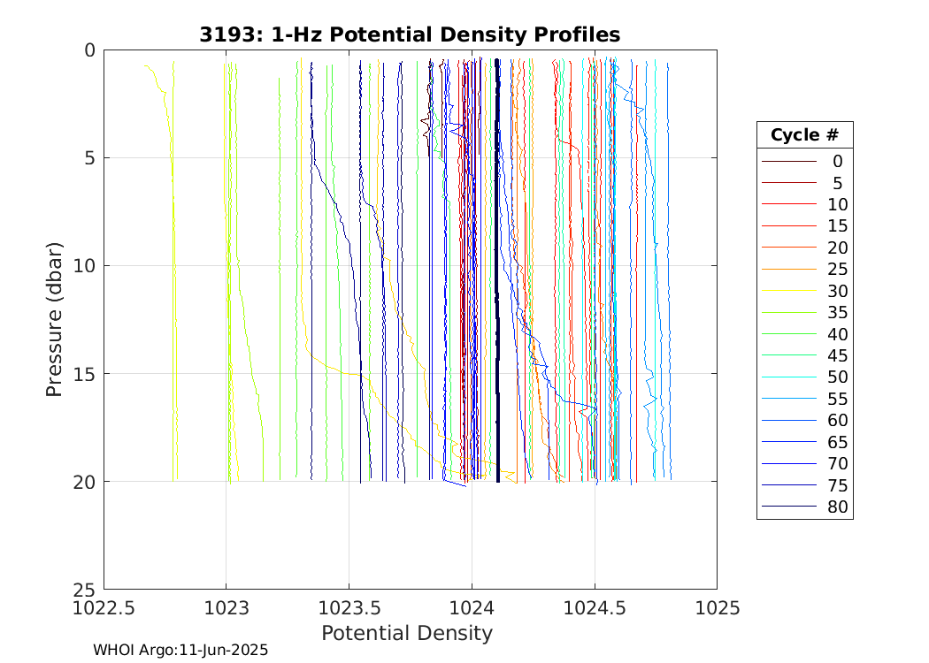The height and width of the screenshot is (663, 929).
Task: Select legend entry for cycle 0
Action: pos(804,161)
